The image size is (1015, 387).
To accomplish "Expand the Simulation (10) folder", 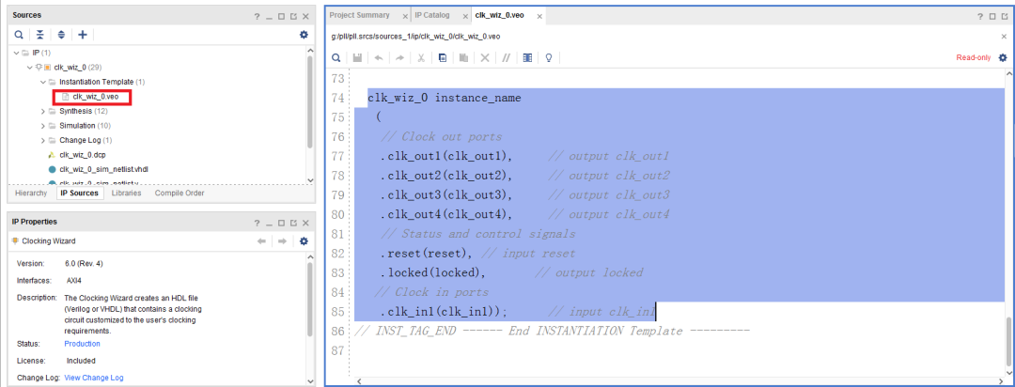I will point(42,126).
